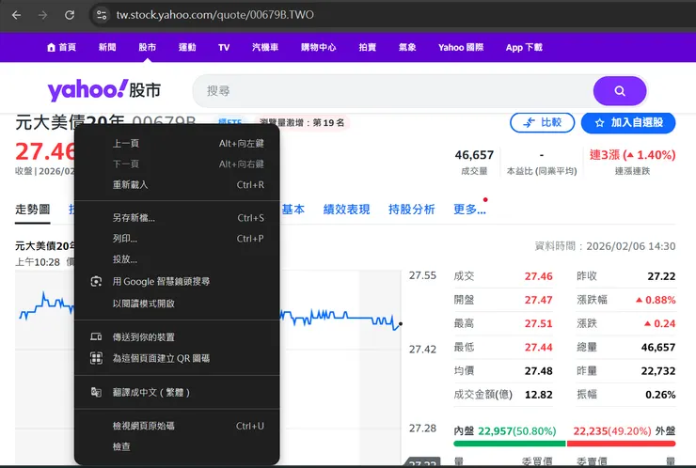
Task: Switch to the 績效表現 tab
Action: pyautogui.click(x=346, y=210)
